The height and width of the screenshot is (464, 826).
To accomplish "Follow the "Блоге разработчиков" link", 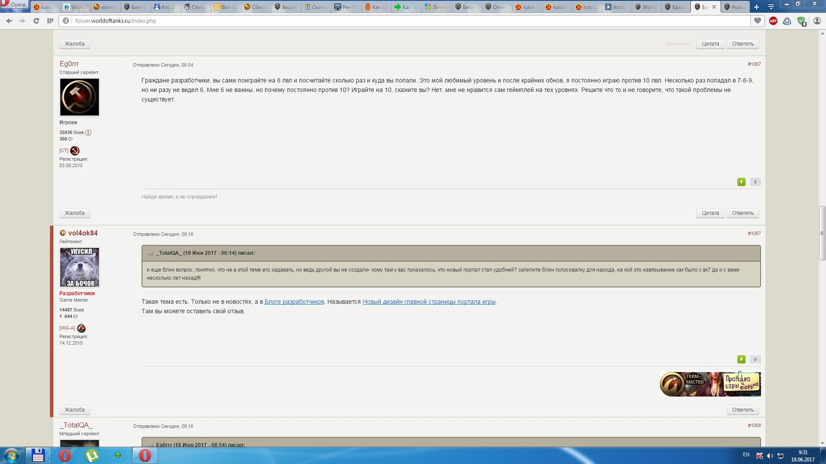I will click(294, 302).
